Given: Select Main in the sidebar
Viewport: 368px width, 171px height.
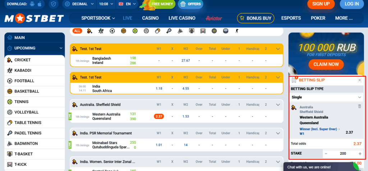Looking at the screenshot, I should point(35,38).
